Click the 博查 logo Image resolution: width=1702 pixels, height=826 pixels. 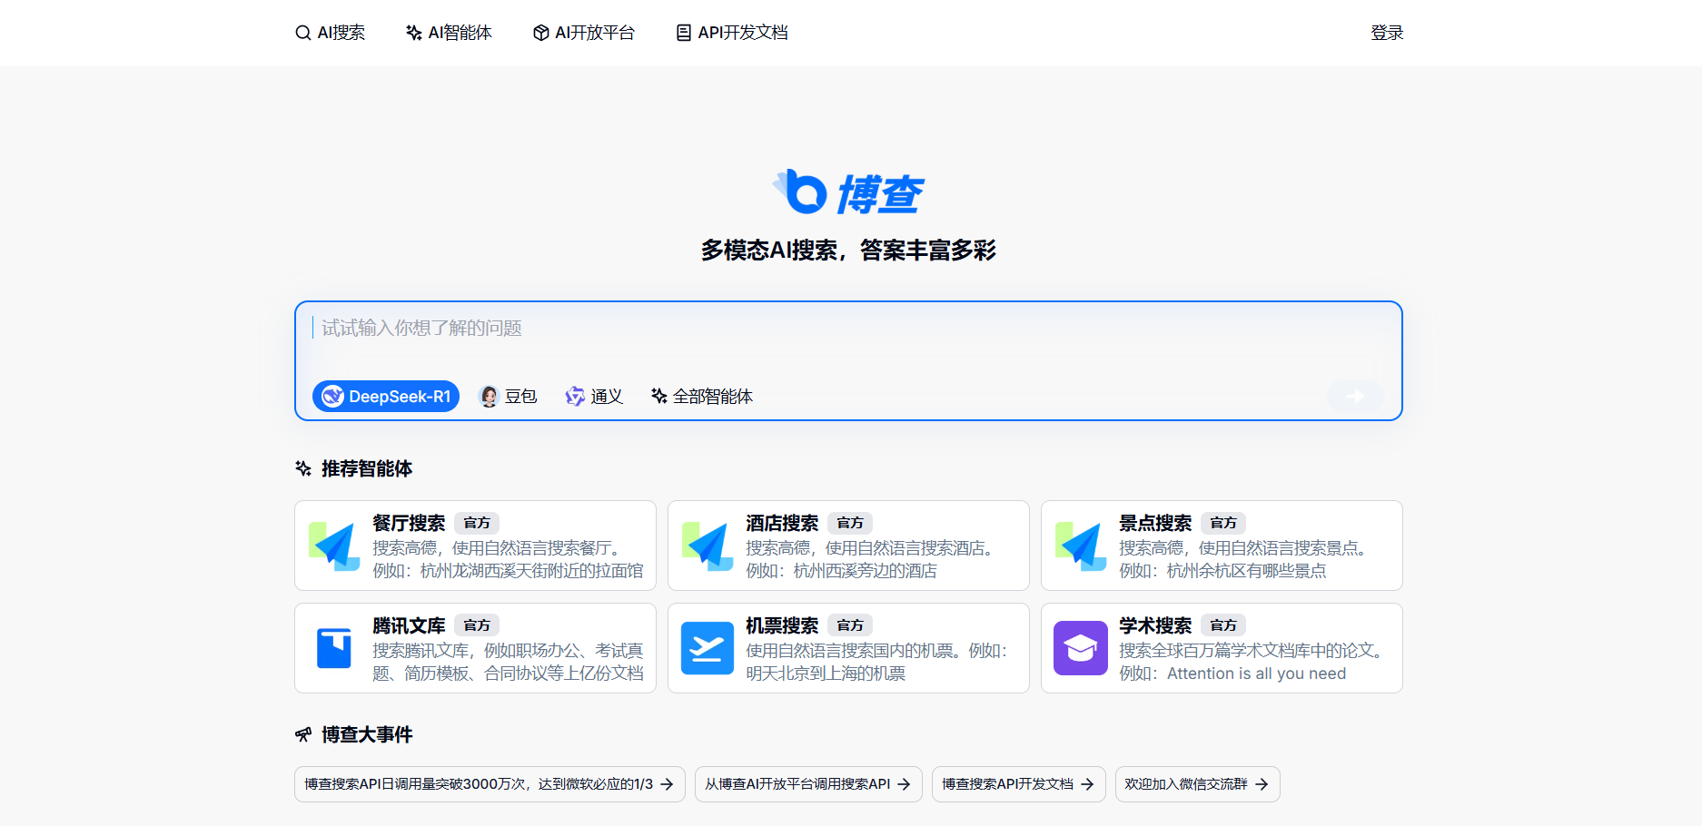pos(848,192)
